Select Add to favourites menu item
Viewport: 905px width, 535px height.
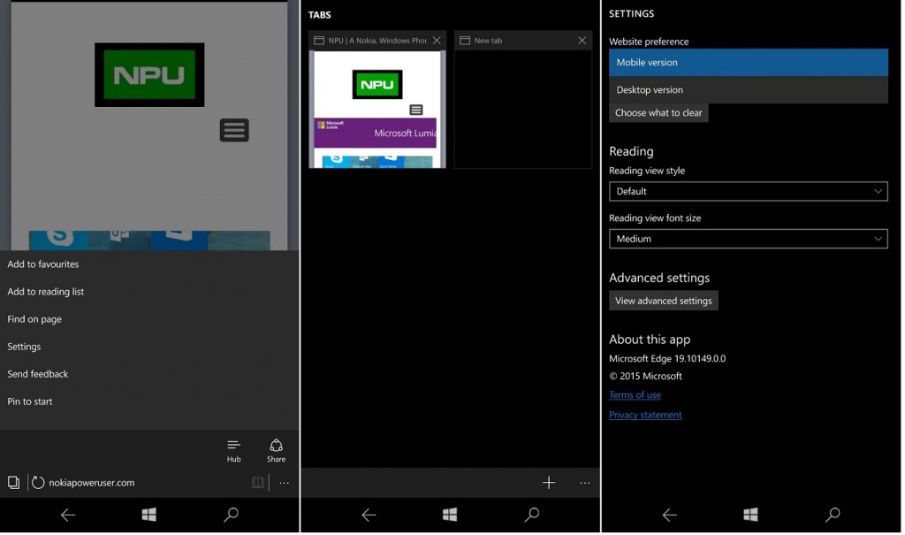pos(42,264)
